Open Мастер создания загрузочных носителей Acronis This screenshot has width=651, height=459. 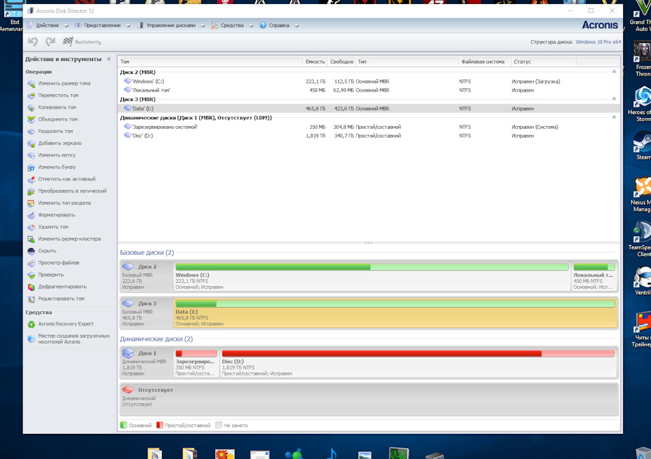69,339
